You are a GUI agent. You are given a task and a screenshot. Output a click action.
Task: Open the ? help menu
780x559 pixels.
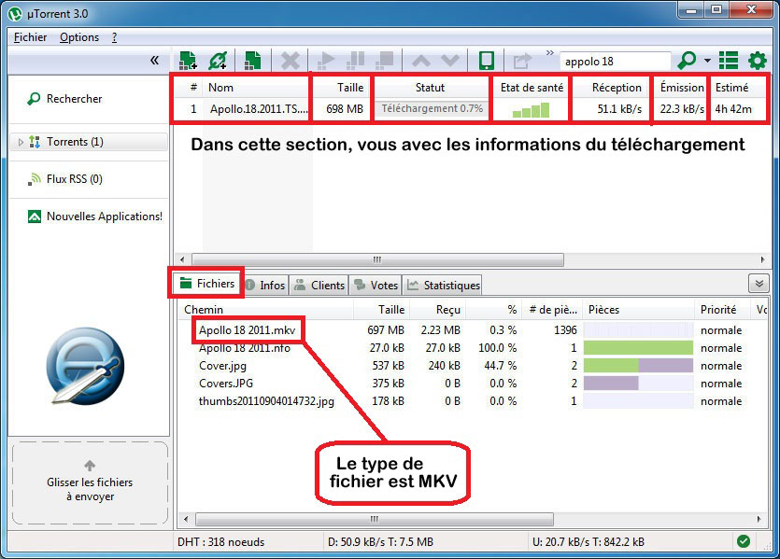pyautogui.click(x=114, y=37)
